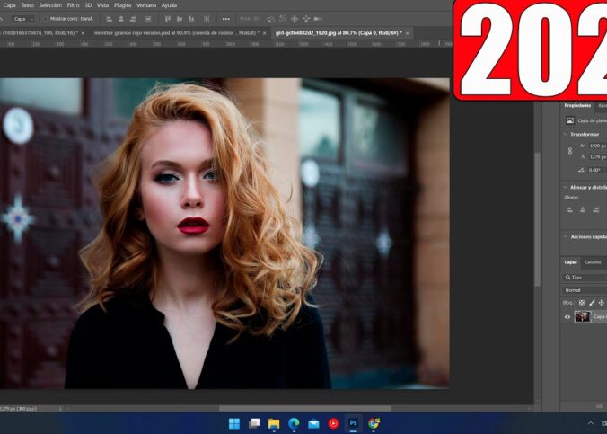This screenshot has height=434, width=607.
Task: Open the Ayuda menu
Action: [169, 5]
